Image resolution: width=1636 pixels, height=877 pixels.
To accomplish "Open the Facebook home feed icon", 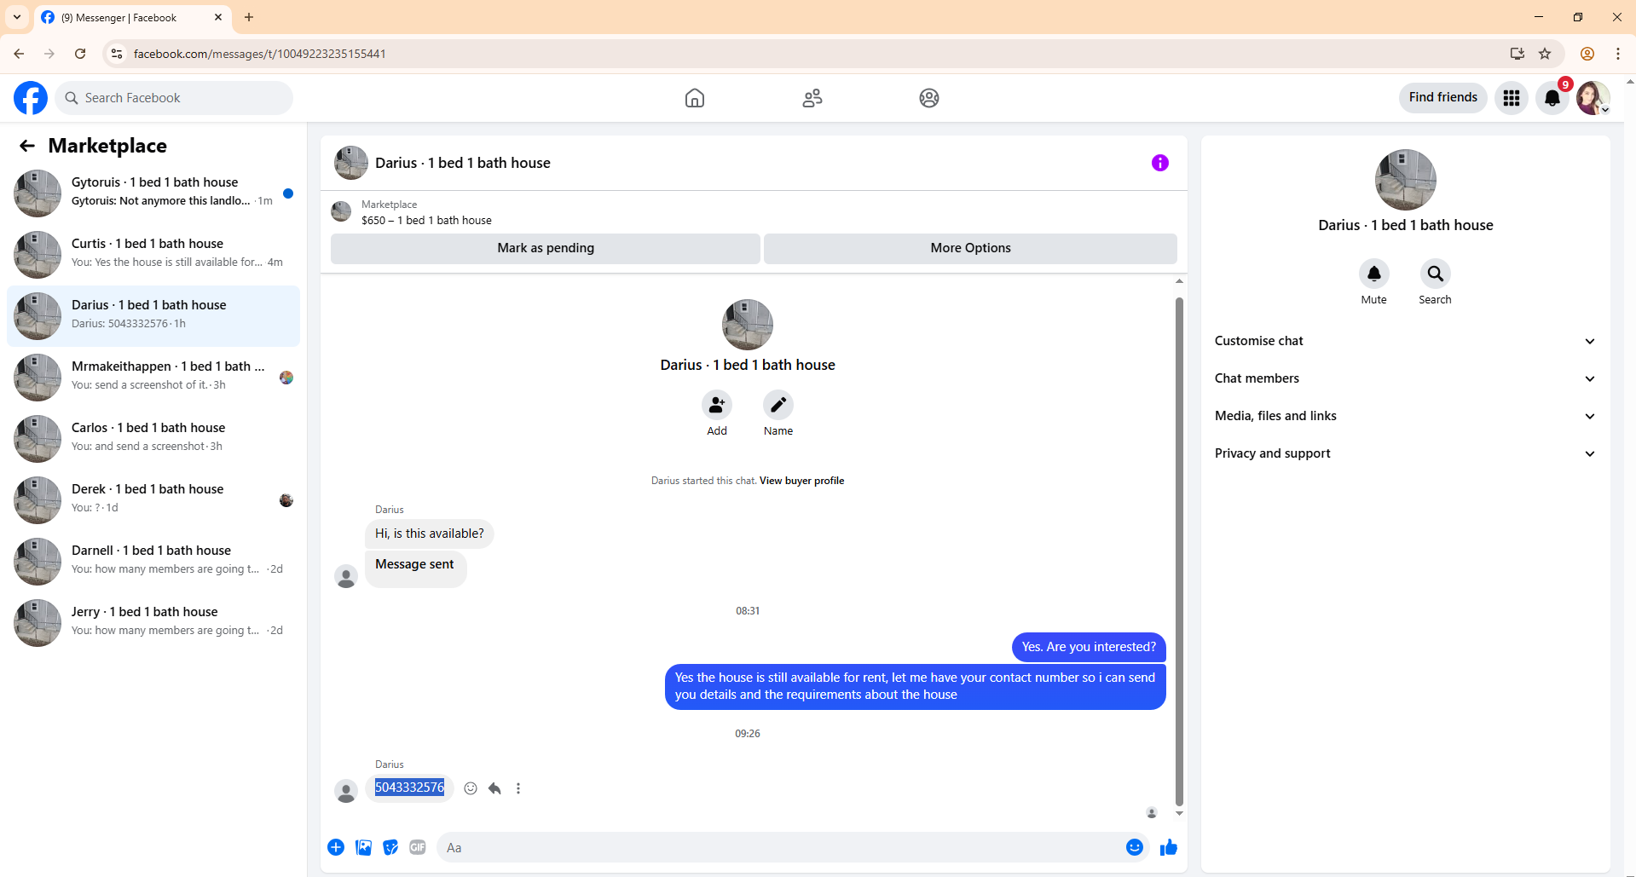I will click(695, 98).
